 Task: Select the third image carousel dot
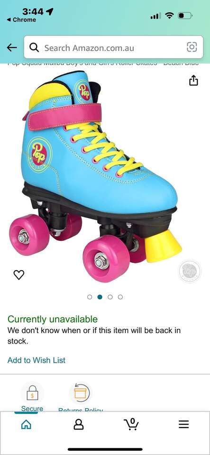[x=110, y=297]
